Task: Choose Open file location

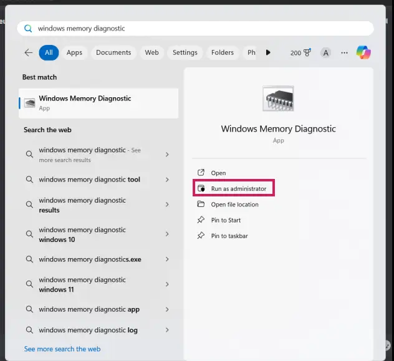Action: coord(234,205)
